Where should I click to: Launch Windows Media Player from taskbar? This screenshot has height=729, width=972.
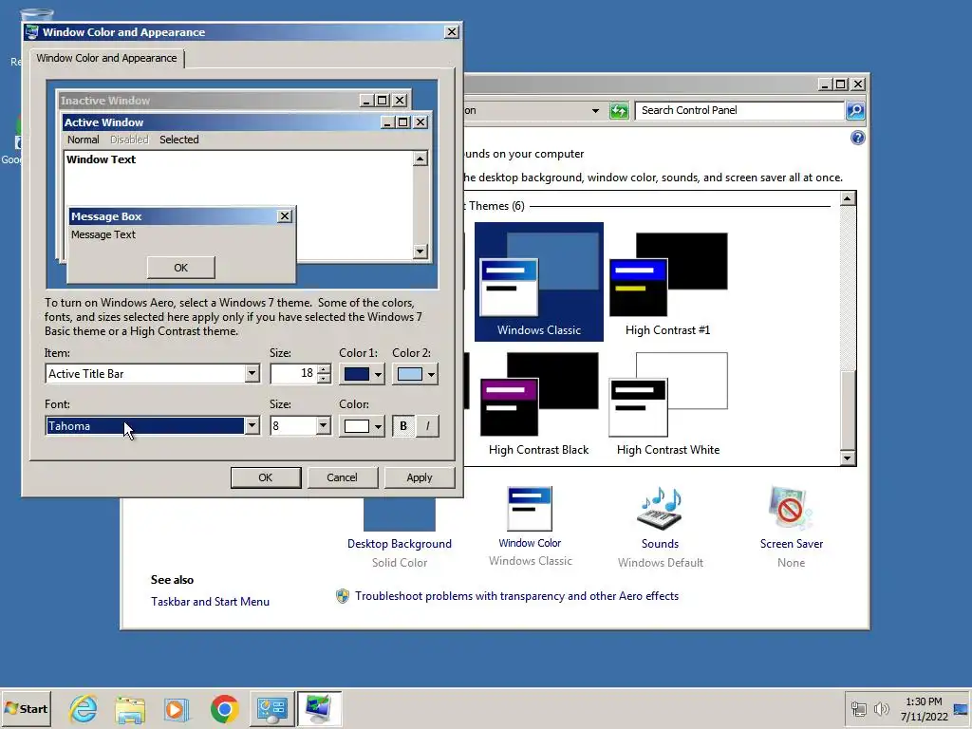click(x=177, y=709)
